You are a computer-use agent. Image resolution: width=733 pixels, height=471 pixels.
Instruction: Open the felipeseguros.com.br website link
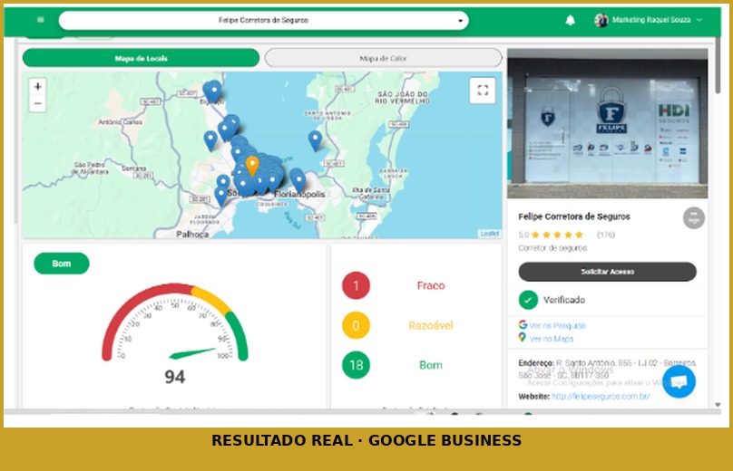pos(601,397)
